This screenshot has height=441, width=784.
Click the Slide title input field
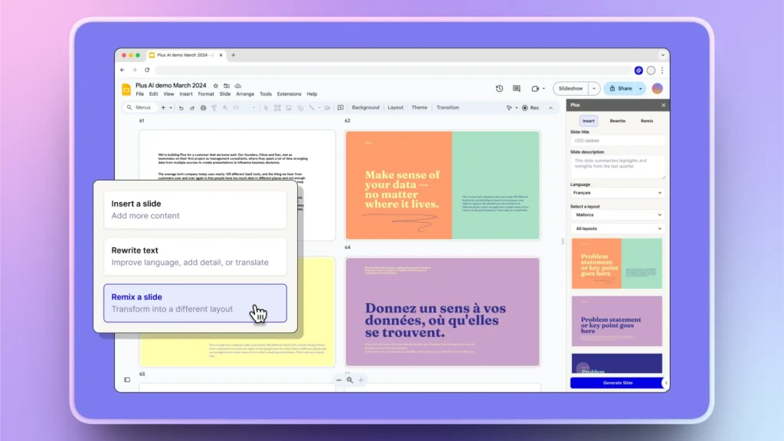pyautogui.click(x=618, y=141)
